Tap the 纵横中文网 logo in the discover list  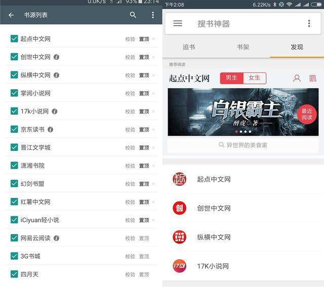click(x=179, y=237)
